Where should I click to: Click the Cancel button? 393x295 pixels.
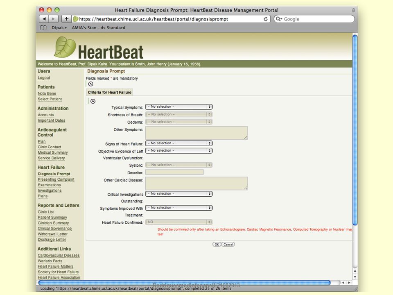point(228,244)
